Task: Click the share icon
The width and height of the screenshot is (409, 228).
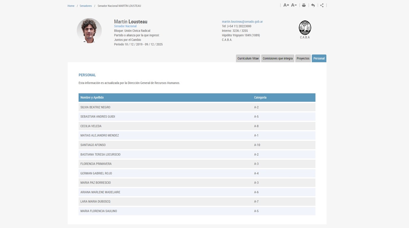Action: [x=322, y=5]
